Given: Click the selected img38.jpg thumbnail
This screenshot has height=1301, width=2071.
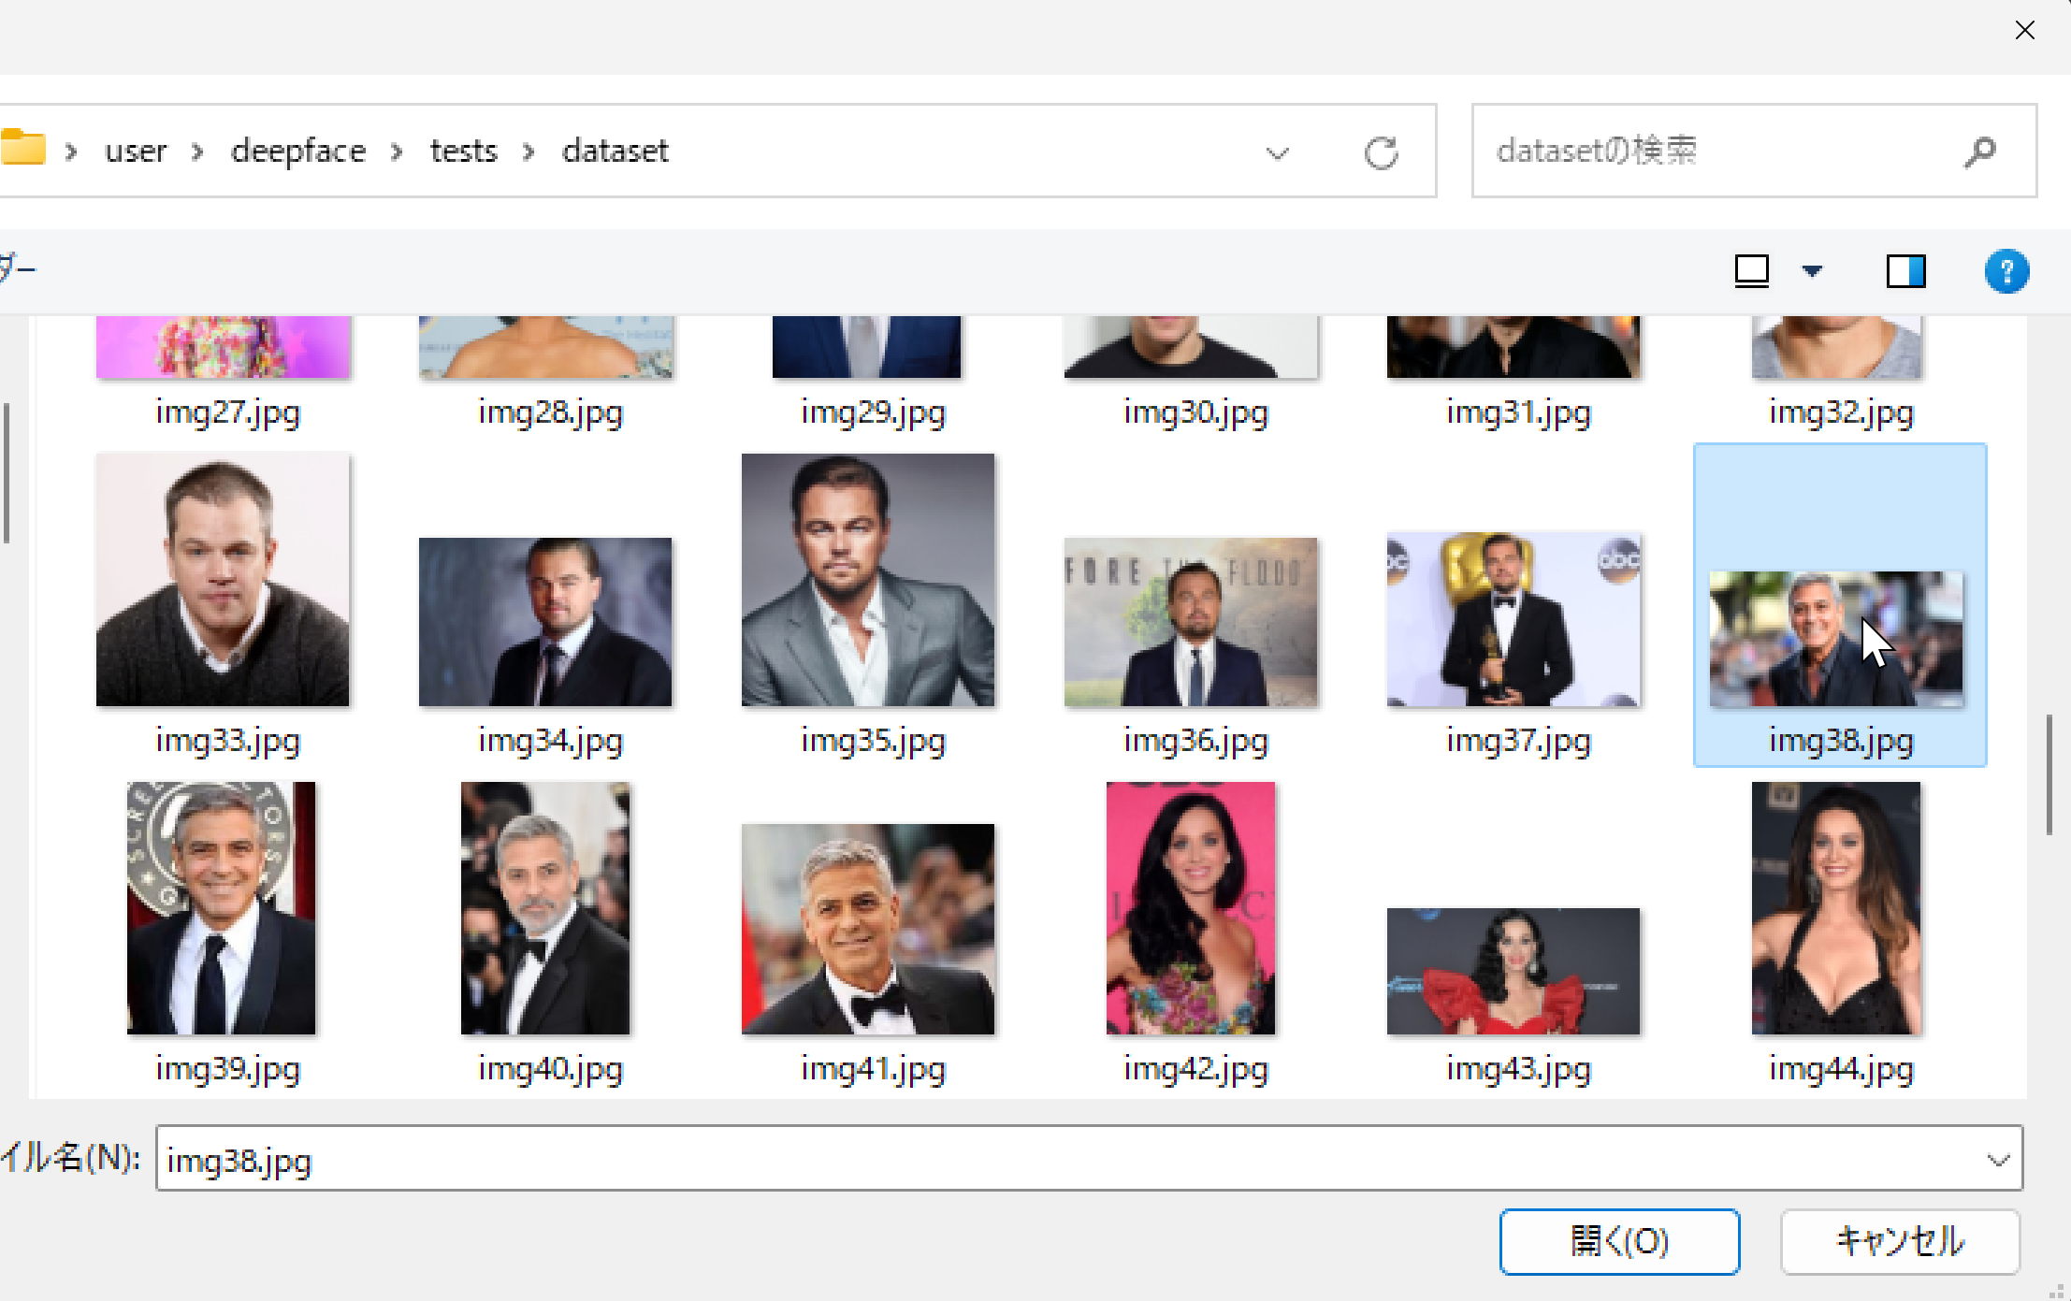Looking at the screenshot, I should point(1836,639).
